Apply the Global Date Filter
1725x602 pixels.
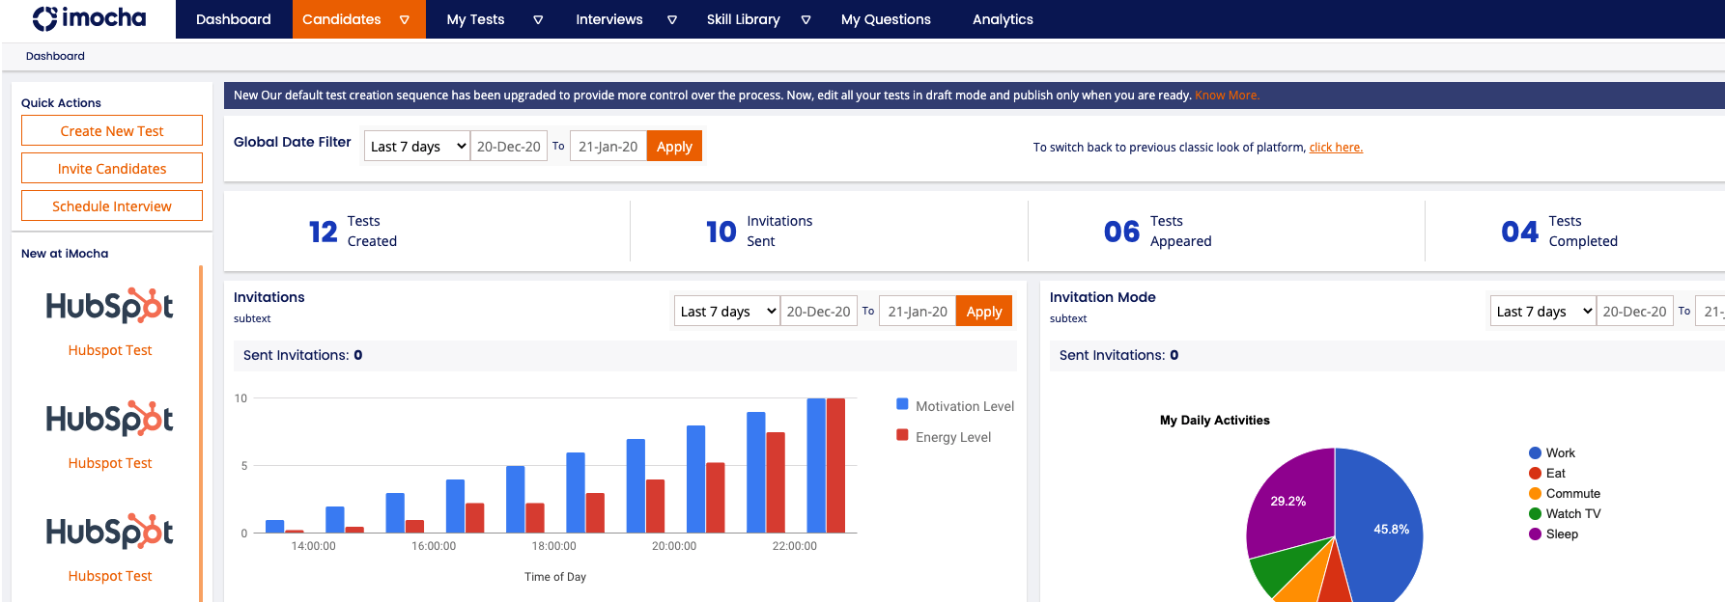674,147
